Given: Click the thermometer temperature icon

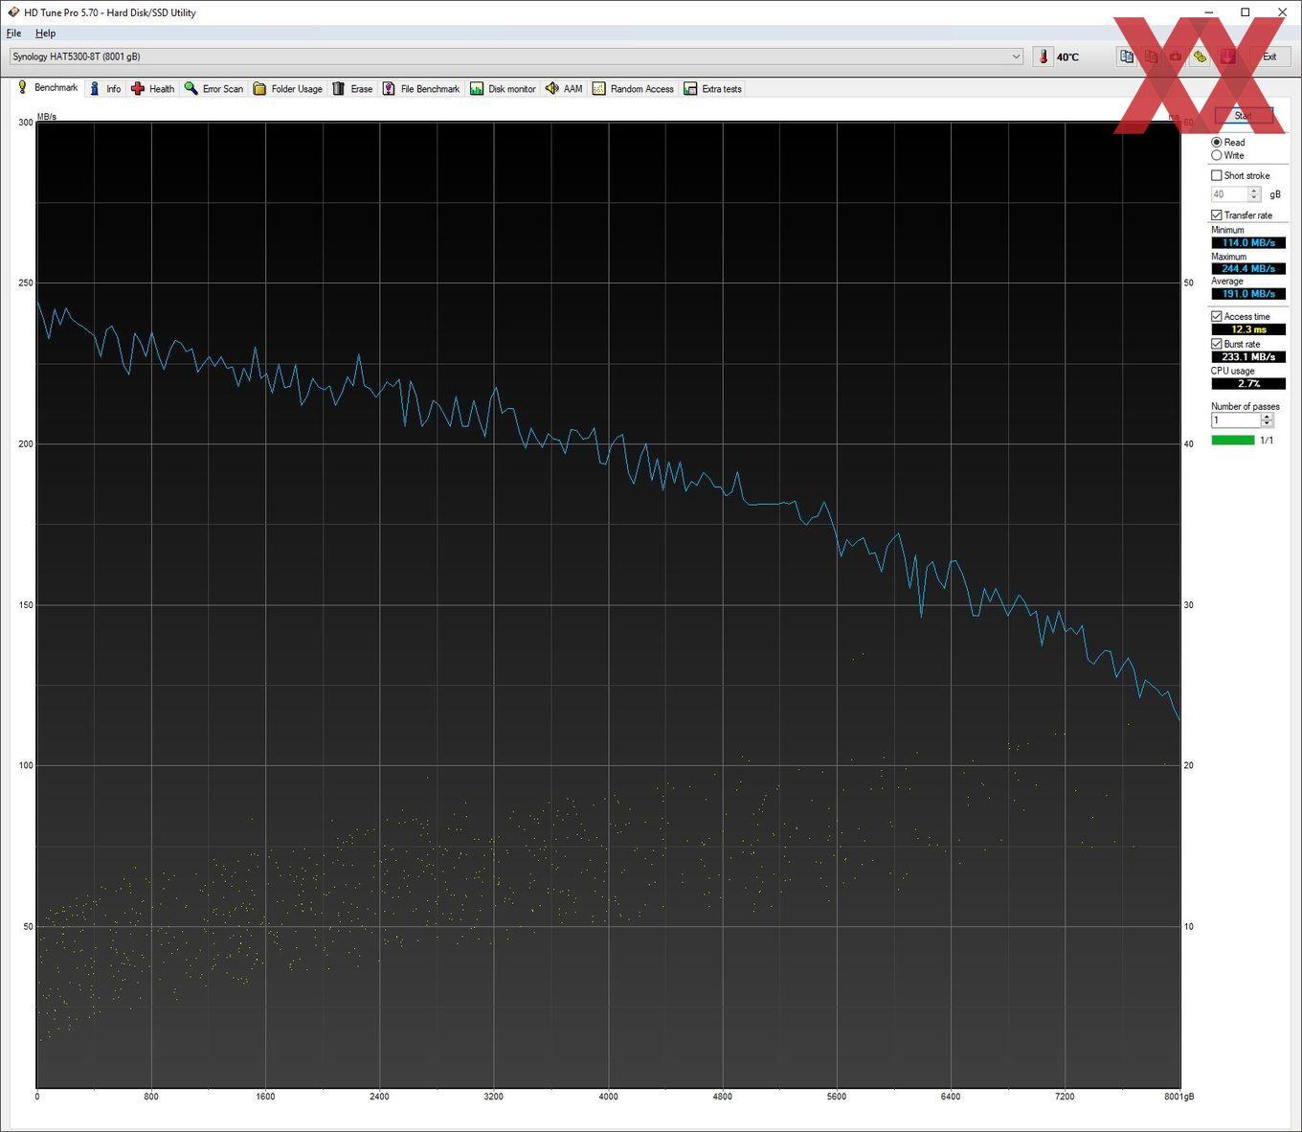Looking at the screenshot, I should pyautogui.click(x=1043, y=57).
